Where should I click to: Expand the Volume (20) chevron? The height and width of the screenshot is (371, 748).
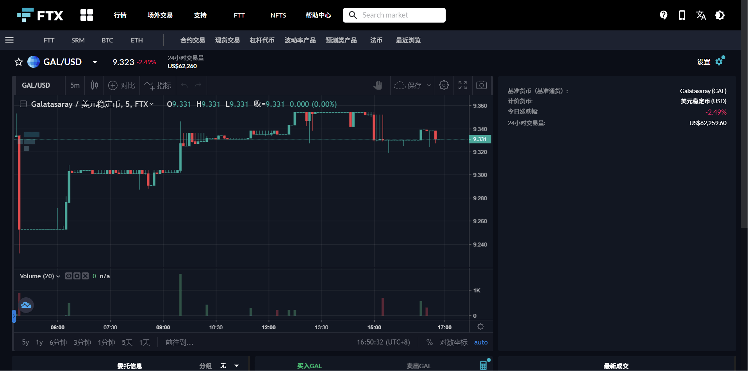(x=58, y=276)
